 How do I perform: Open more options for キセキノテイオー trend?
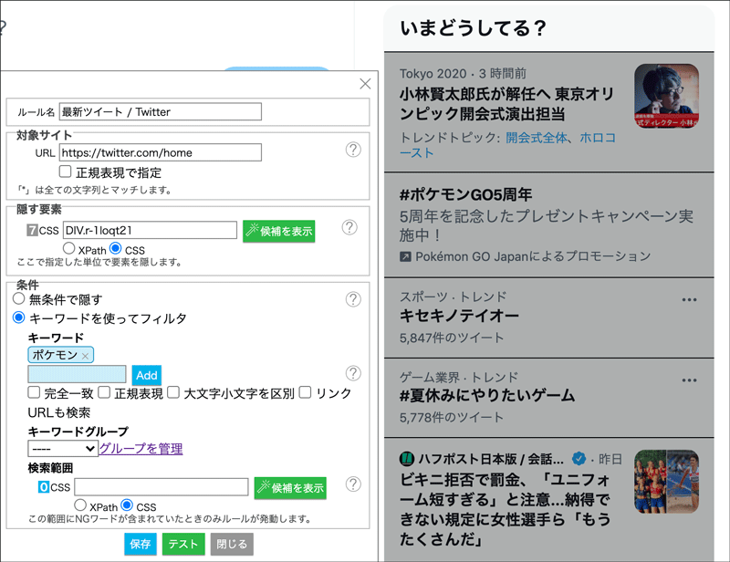point(689,300)
